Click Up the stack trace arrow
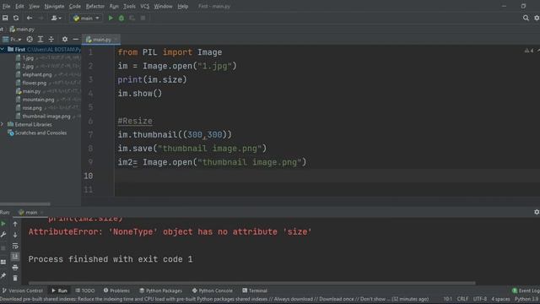This screenshot has height=304, width=540. 15,224
